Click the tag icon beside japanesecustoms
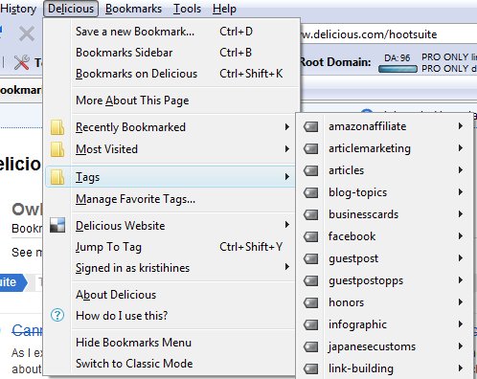This screenshot has height=379, width=477. point(311,346)
